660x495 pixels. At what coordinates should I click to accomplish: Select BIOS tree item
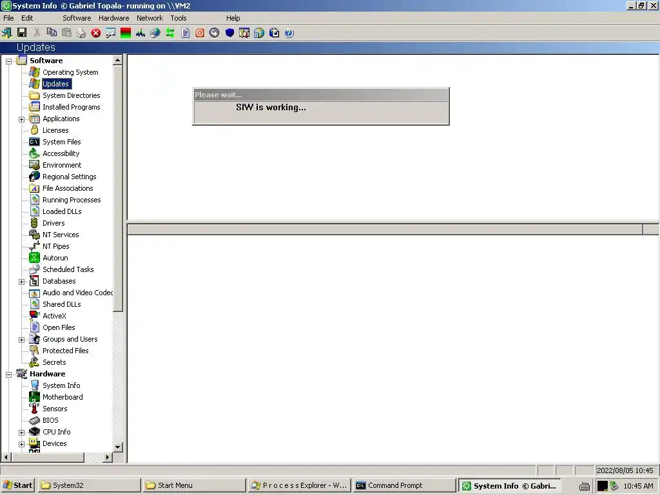pos(50,420)
